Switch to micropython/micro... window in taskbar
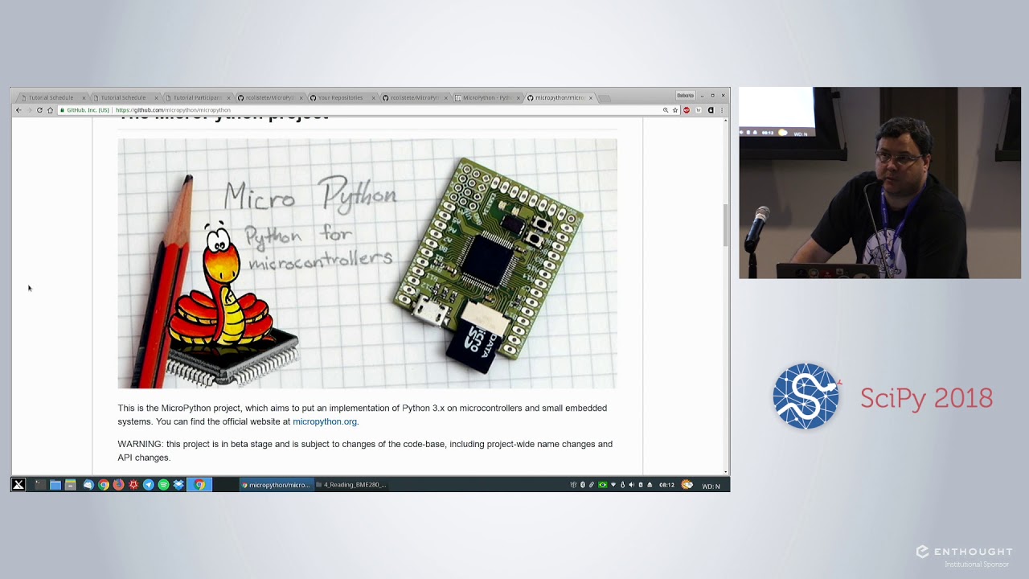The height and width of the screenshot is (579, 1029). click(276, 485)
